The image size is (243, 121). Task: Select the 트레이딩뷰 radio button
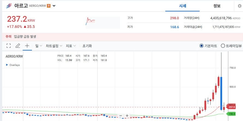click(x=223, y=46)
